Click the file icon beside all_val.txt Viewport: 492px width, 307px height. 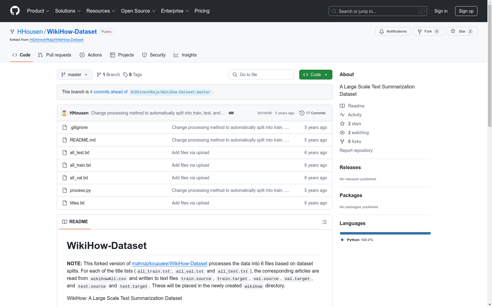pyautogui.click(x=65, y=178)
